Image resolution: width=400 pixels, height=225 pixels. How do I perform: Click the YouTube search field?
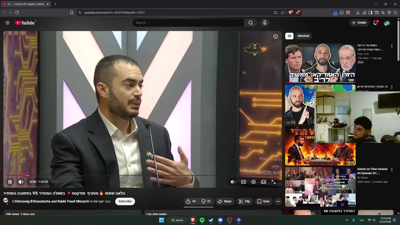coord(188,22)
